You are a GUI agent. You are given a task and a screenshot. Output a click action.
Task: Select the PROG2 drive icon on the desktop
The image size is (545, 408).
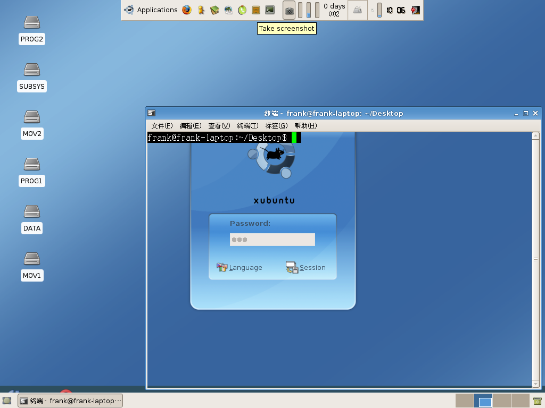tap(31, 30)
